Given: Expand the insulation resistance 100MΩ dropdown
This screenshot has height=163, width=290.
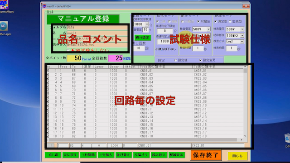Looking at the screenshot, I should [242, 35].
